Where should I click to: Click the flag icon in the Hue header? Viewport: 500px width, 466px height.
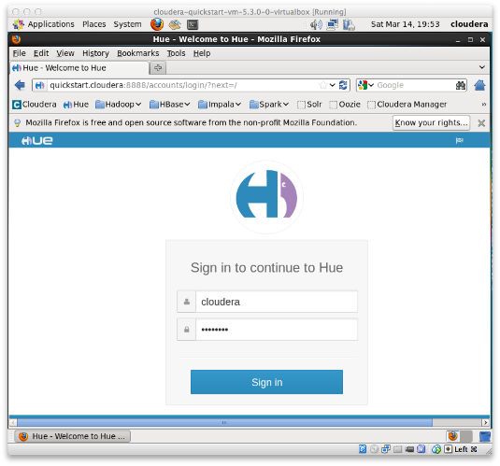click(x=459, y=140)
